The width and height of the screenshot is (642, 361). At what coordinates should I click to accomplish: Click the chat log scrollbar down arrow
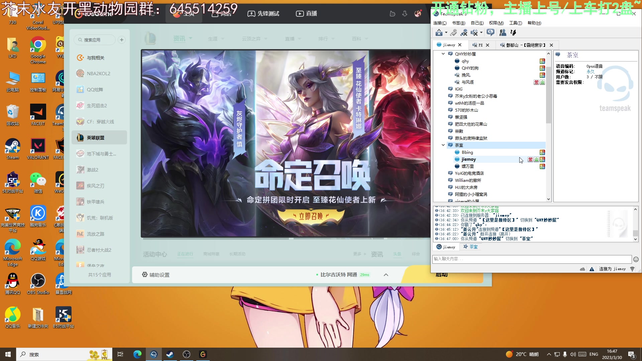click(x=635, y=239)
